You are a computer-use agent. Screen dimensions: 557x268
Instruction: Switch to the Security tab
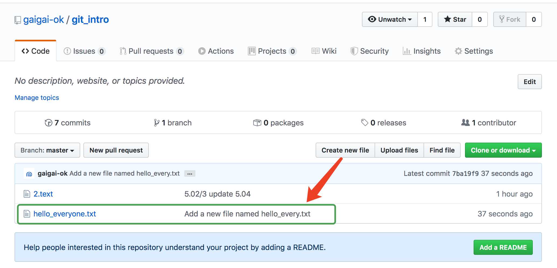coord(369,51)
